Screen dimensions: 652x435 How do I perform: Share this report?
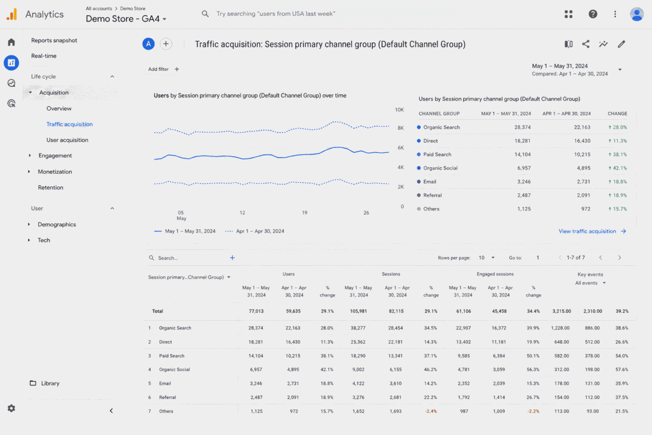click(x=586, y=44)
